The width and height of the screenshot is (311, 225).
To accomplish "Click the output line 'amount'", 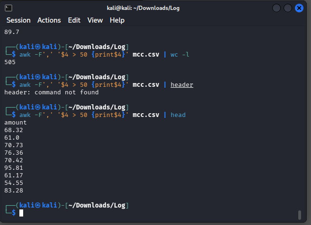I will click(x=16, y=123).
